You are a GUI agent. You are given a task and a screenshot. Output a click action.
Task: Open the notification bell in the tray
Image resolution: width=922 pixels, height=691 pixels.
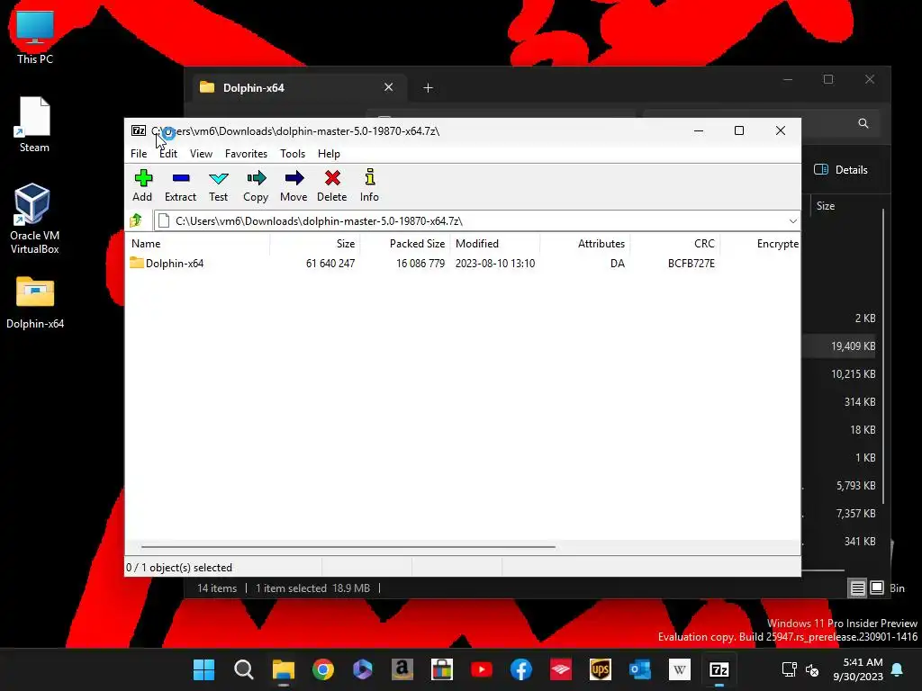(x=898, y=669)
